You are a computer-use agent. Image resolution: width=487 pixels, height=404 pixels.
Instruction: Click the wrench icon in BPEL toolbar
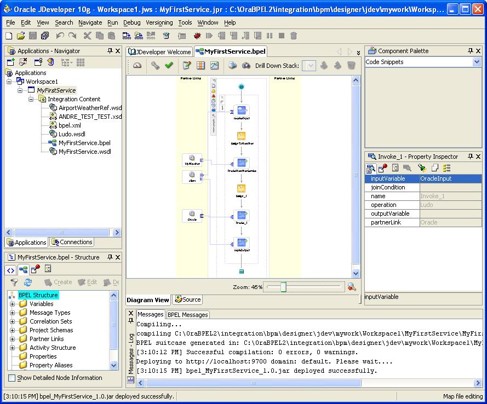pos(156,66)
